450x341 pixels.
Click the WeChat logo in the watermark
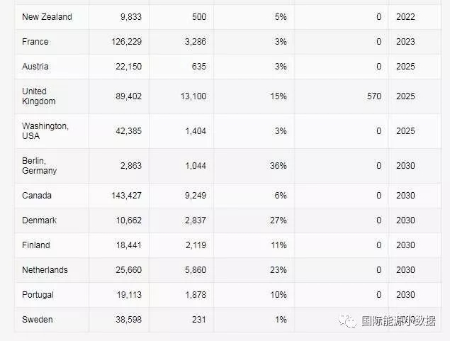point(347,320)
